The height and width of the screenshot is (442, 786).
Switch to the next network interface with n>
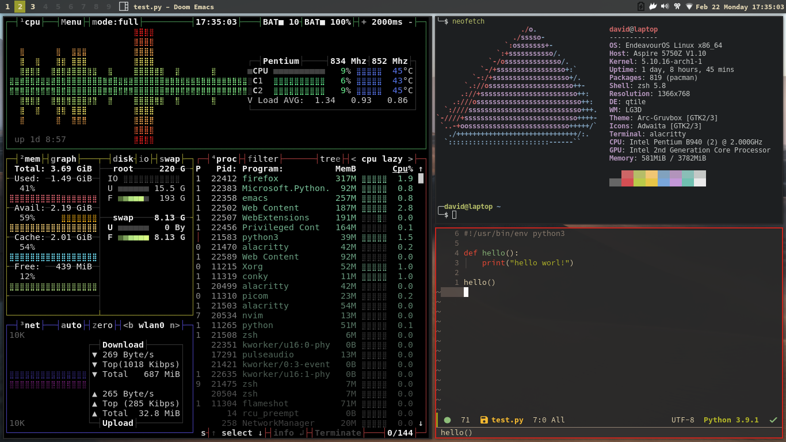175,325
